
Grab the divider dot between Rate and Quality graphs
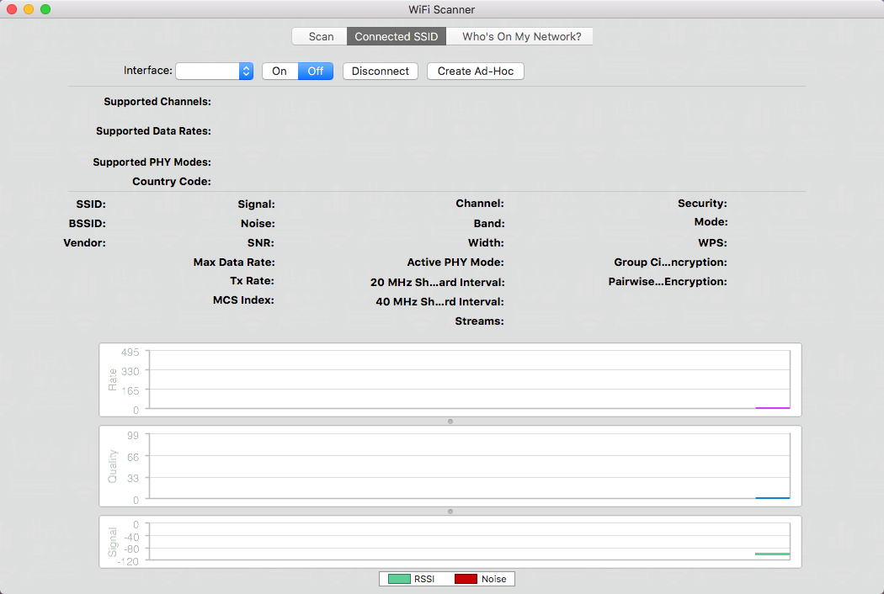(x=450, y=422)
